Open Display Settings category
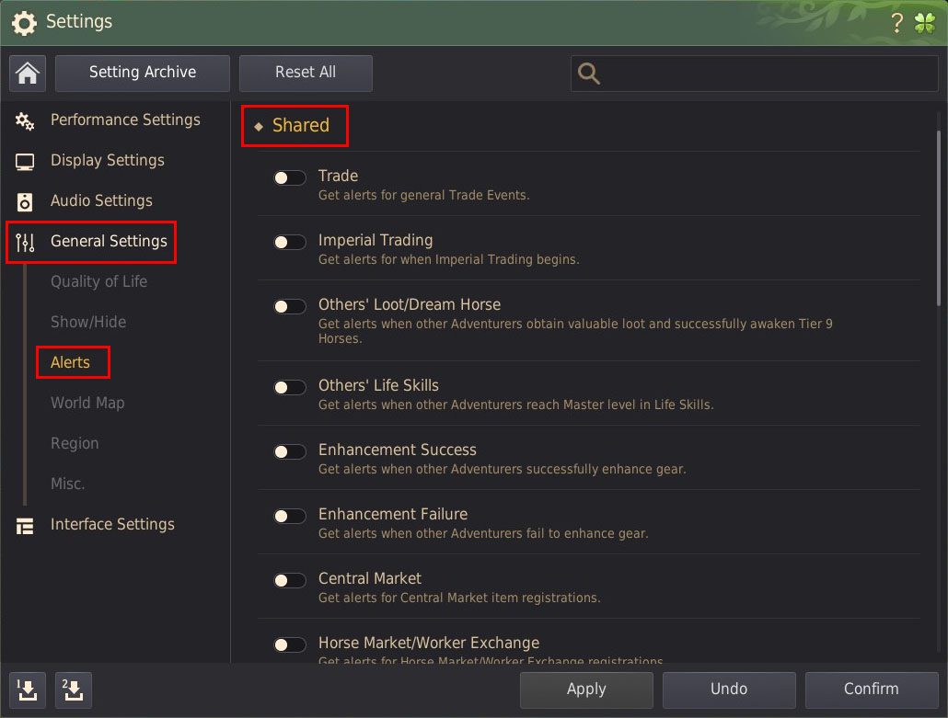This screenshot has height=718, width=948. pos(108,161)
